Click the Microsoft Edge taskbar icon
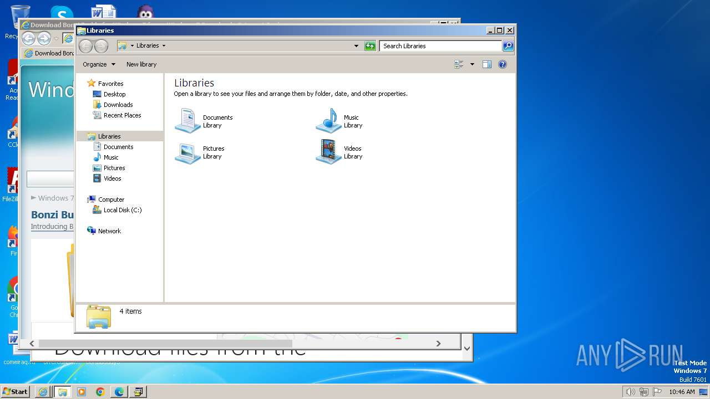 click(119, 392)
